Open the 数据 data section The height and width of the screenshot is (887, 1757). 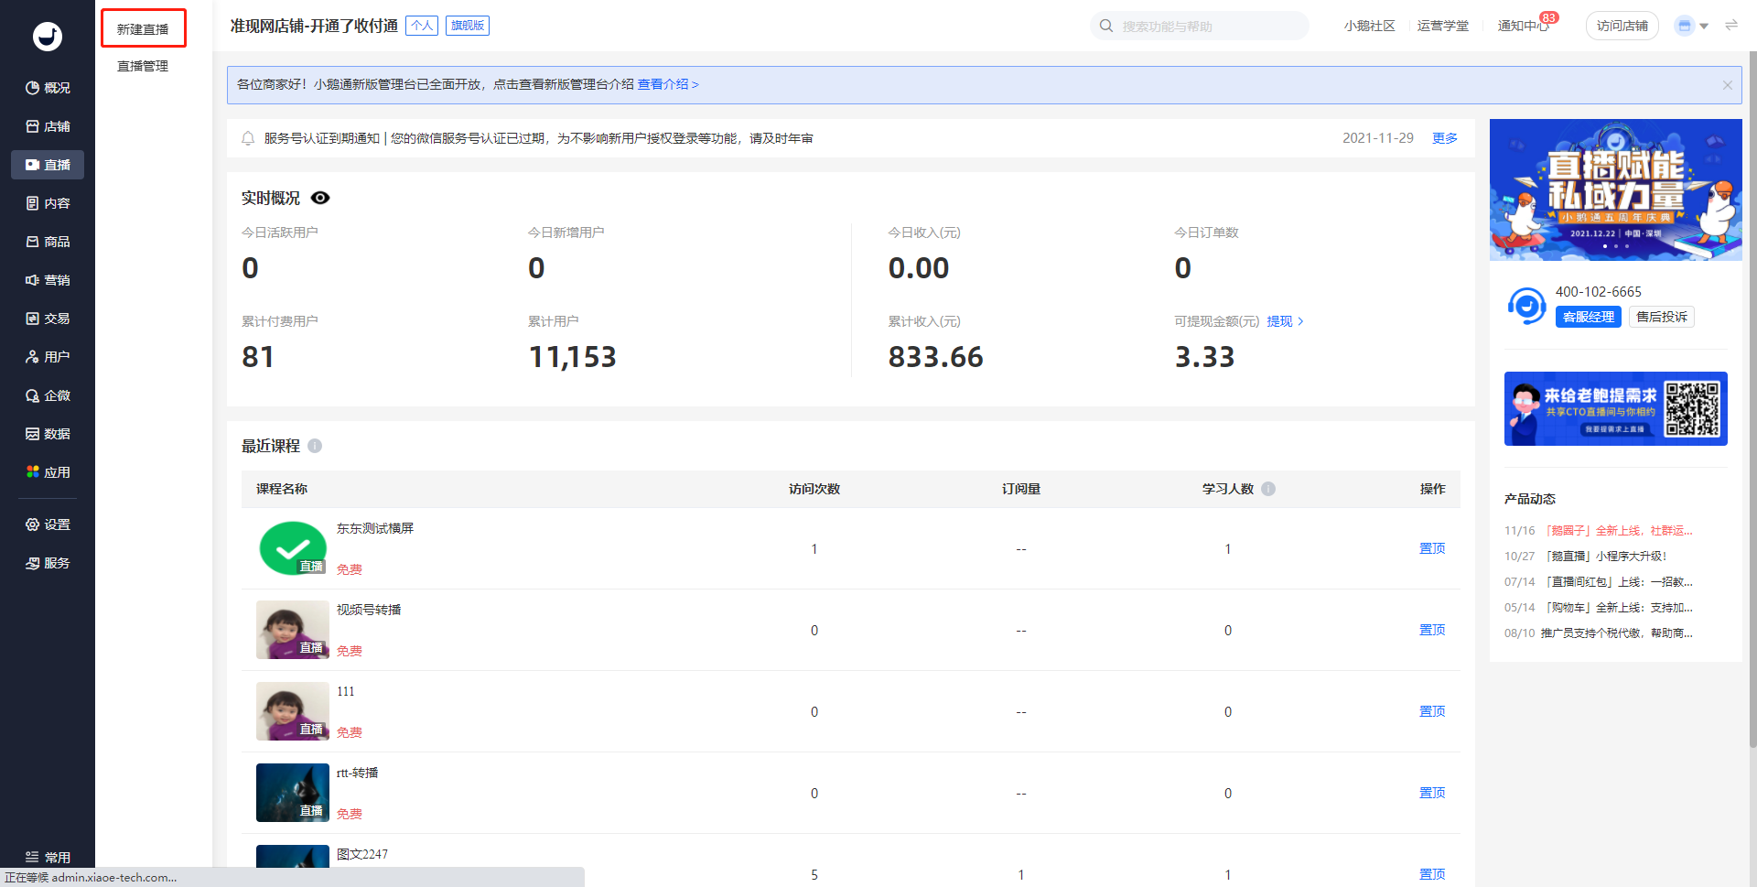pos(48,434)
